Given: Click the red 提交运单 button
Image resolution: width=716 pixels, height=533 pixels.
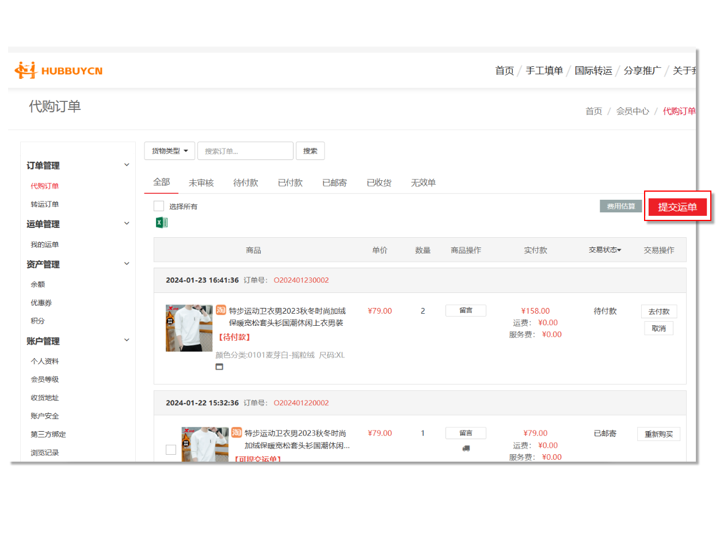Looking at the screenshot, I should click(677, 207).
